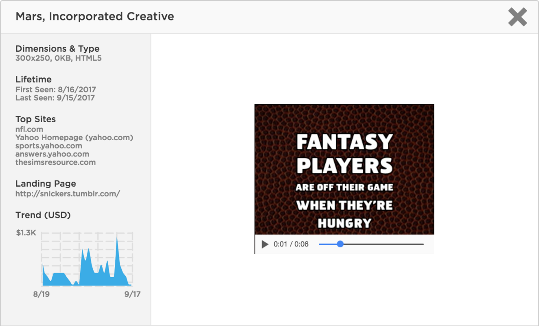Click the close X icon

click(517, 17)
